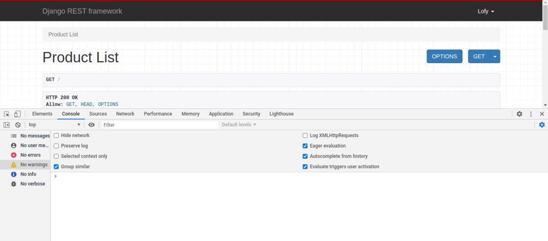Create a live expression with the eye icon
This screenshot has height=241, width=548.
click(92, 125)
